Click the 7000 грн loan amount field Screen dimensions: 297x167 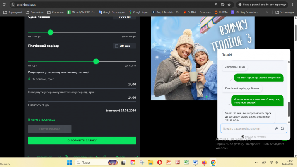125,17
